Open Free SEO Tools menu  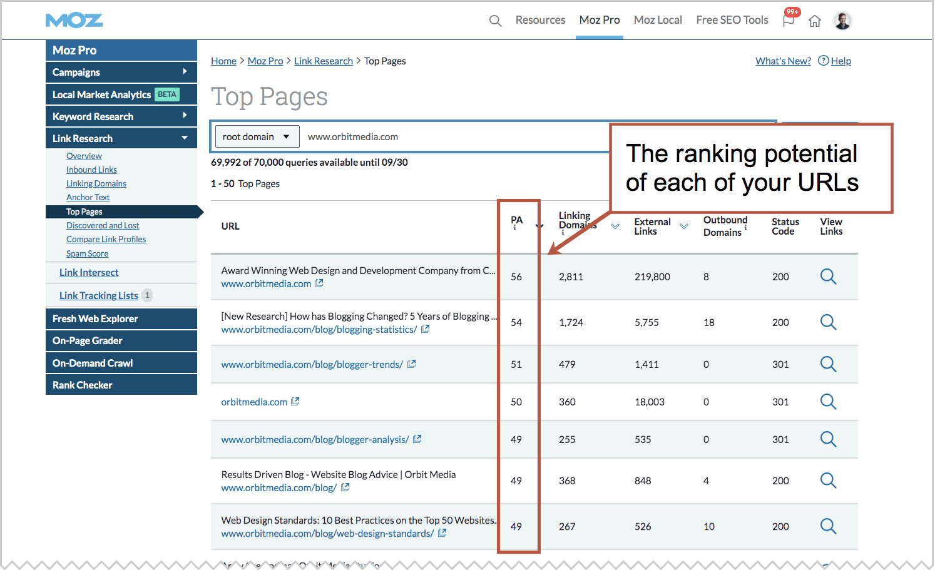(x=732, y=20)
